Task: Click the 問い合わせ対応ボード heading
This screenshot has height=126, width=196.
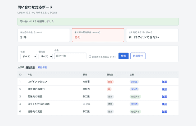Action: click(x=35, y=7)
